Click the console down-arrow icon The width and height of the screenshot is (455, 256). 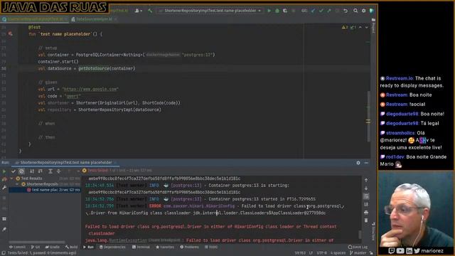[x=366, y=188]
